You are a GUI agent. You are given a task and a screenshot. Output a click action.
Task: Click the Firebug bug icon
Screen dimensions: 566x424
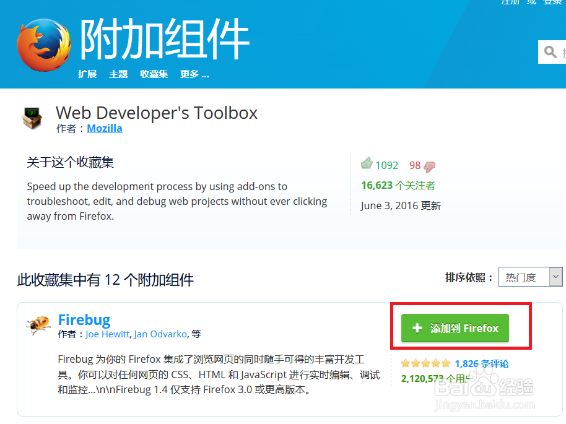click(38, 324)
